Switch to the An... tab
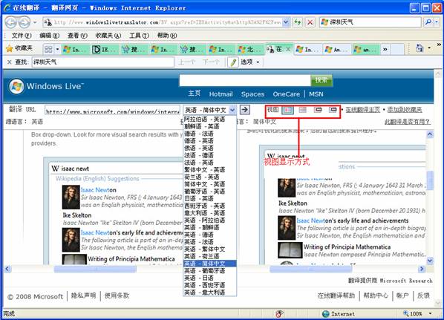444x320 pixels. click(x=337, y=49)
